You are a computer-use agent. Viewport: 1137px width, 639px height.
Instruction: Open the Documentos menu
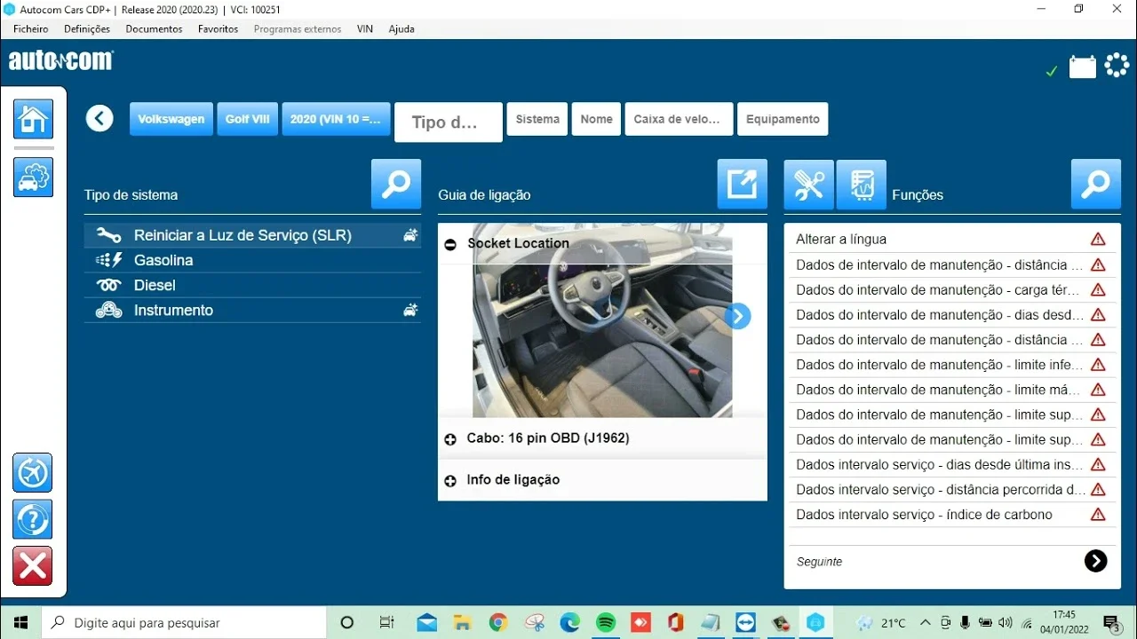click(154, 28)
